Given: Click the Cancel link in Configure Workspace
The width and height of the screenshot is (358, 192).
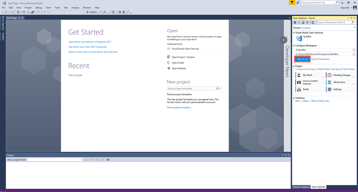Looking at the screenshot, I should pos(314,59).
